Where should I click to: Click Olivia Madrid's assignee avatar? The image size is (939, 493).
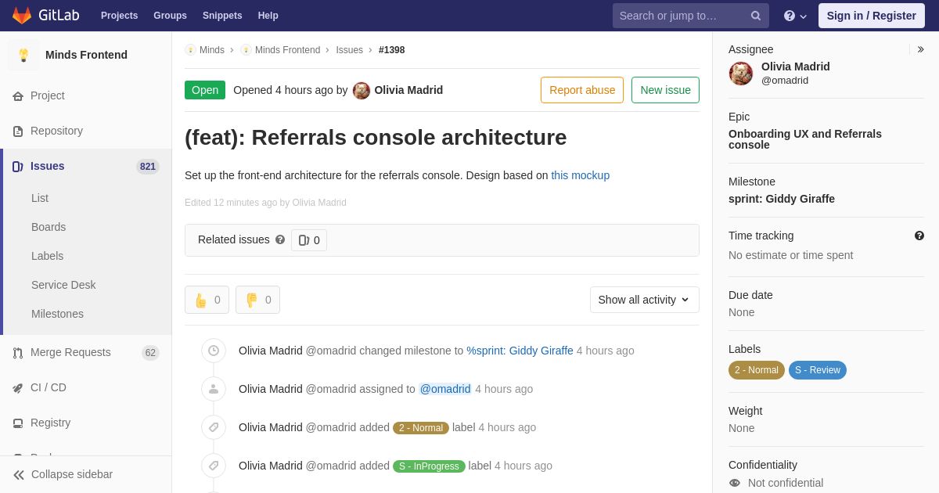[741, 74]
